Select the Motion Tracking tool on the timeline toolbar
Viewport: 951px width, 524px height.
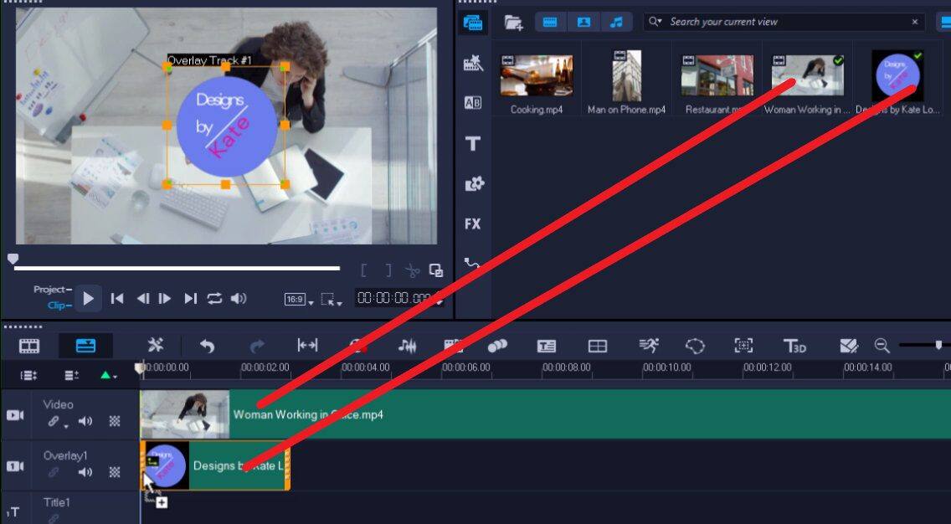[648, 345]
